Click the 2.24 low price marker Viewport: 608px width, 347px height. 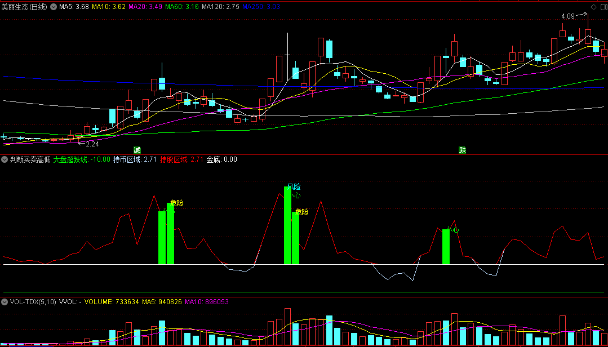pyautogui.click(x=92, y=144)
